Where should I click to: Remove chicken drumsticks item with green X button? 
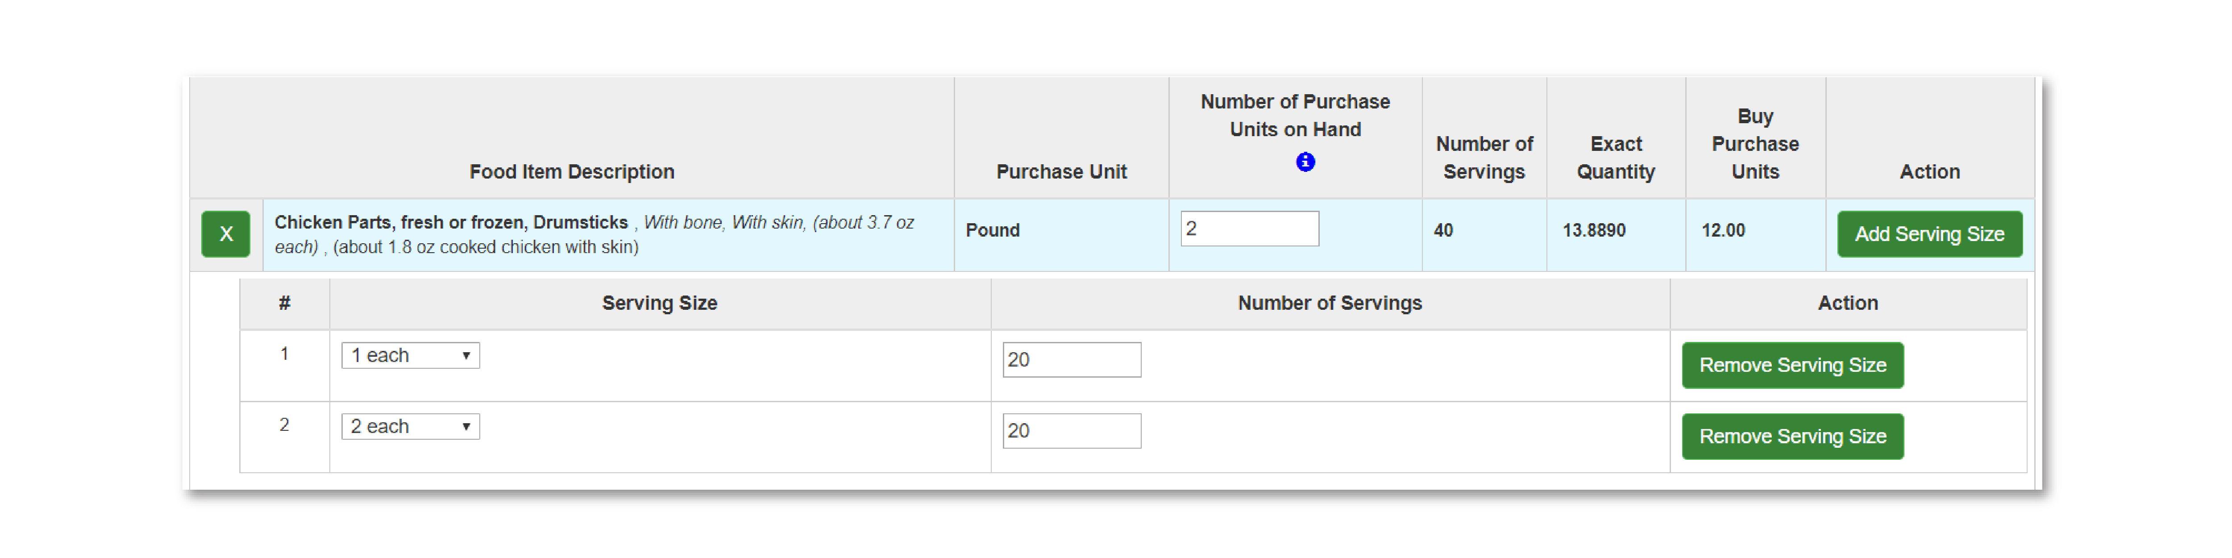[226, 234]
